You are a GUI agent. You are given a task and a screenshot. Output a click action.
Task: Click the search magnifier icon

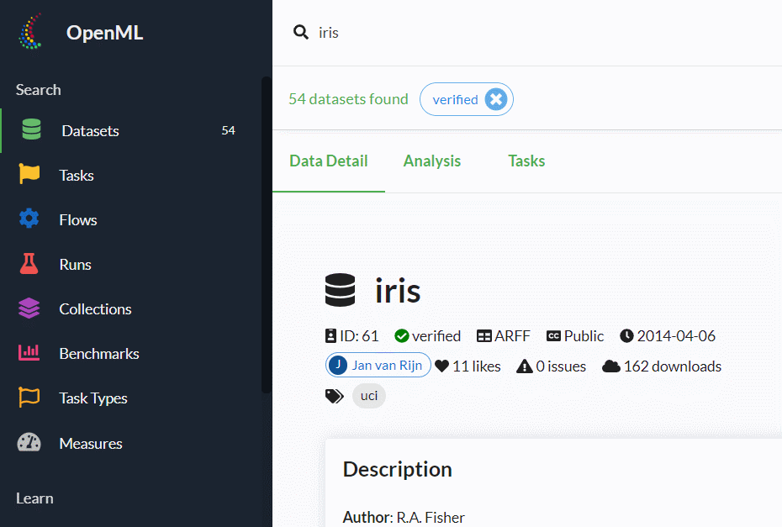[300, 33]
